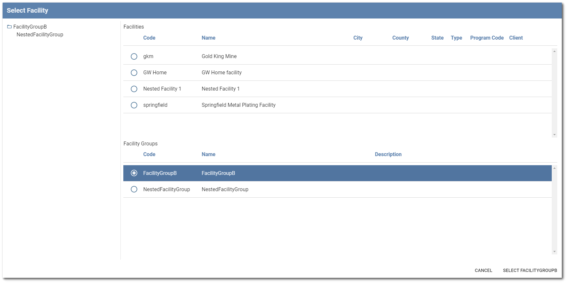Image resolution: width=567 pixels, height=283 pixels.
Task: Sort facilities by Client column
Action: point(516,38)
